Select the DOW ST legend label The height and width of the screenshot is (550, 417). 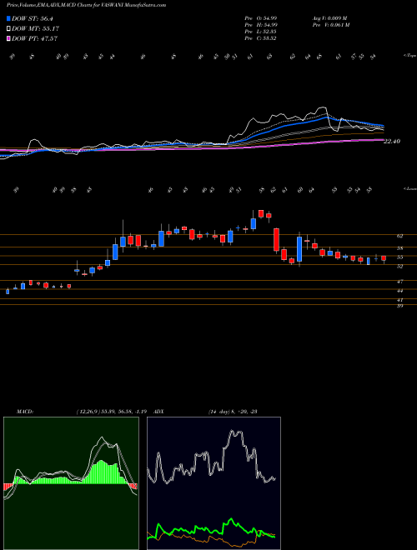34,18
